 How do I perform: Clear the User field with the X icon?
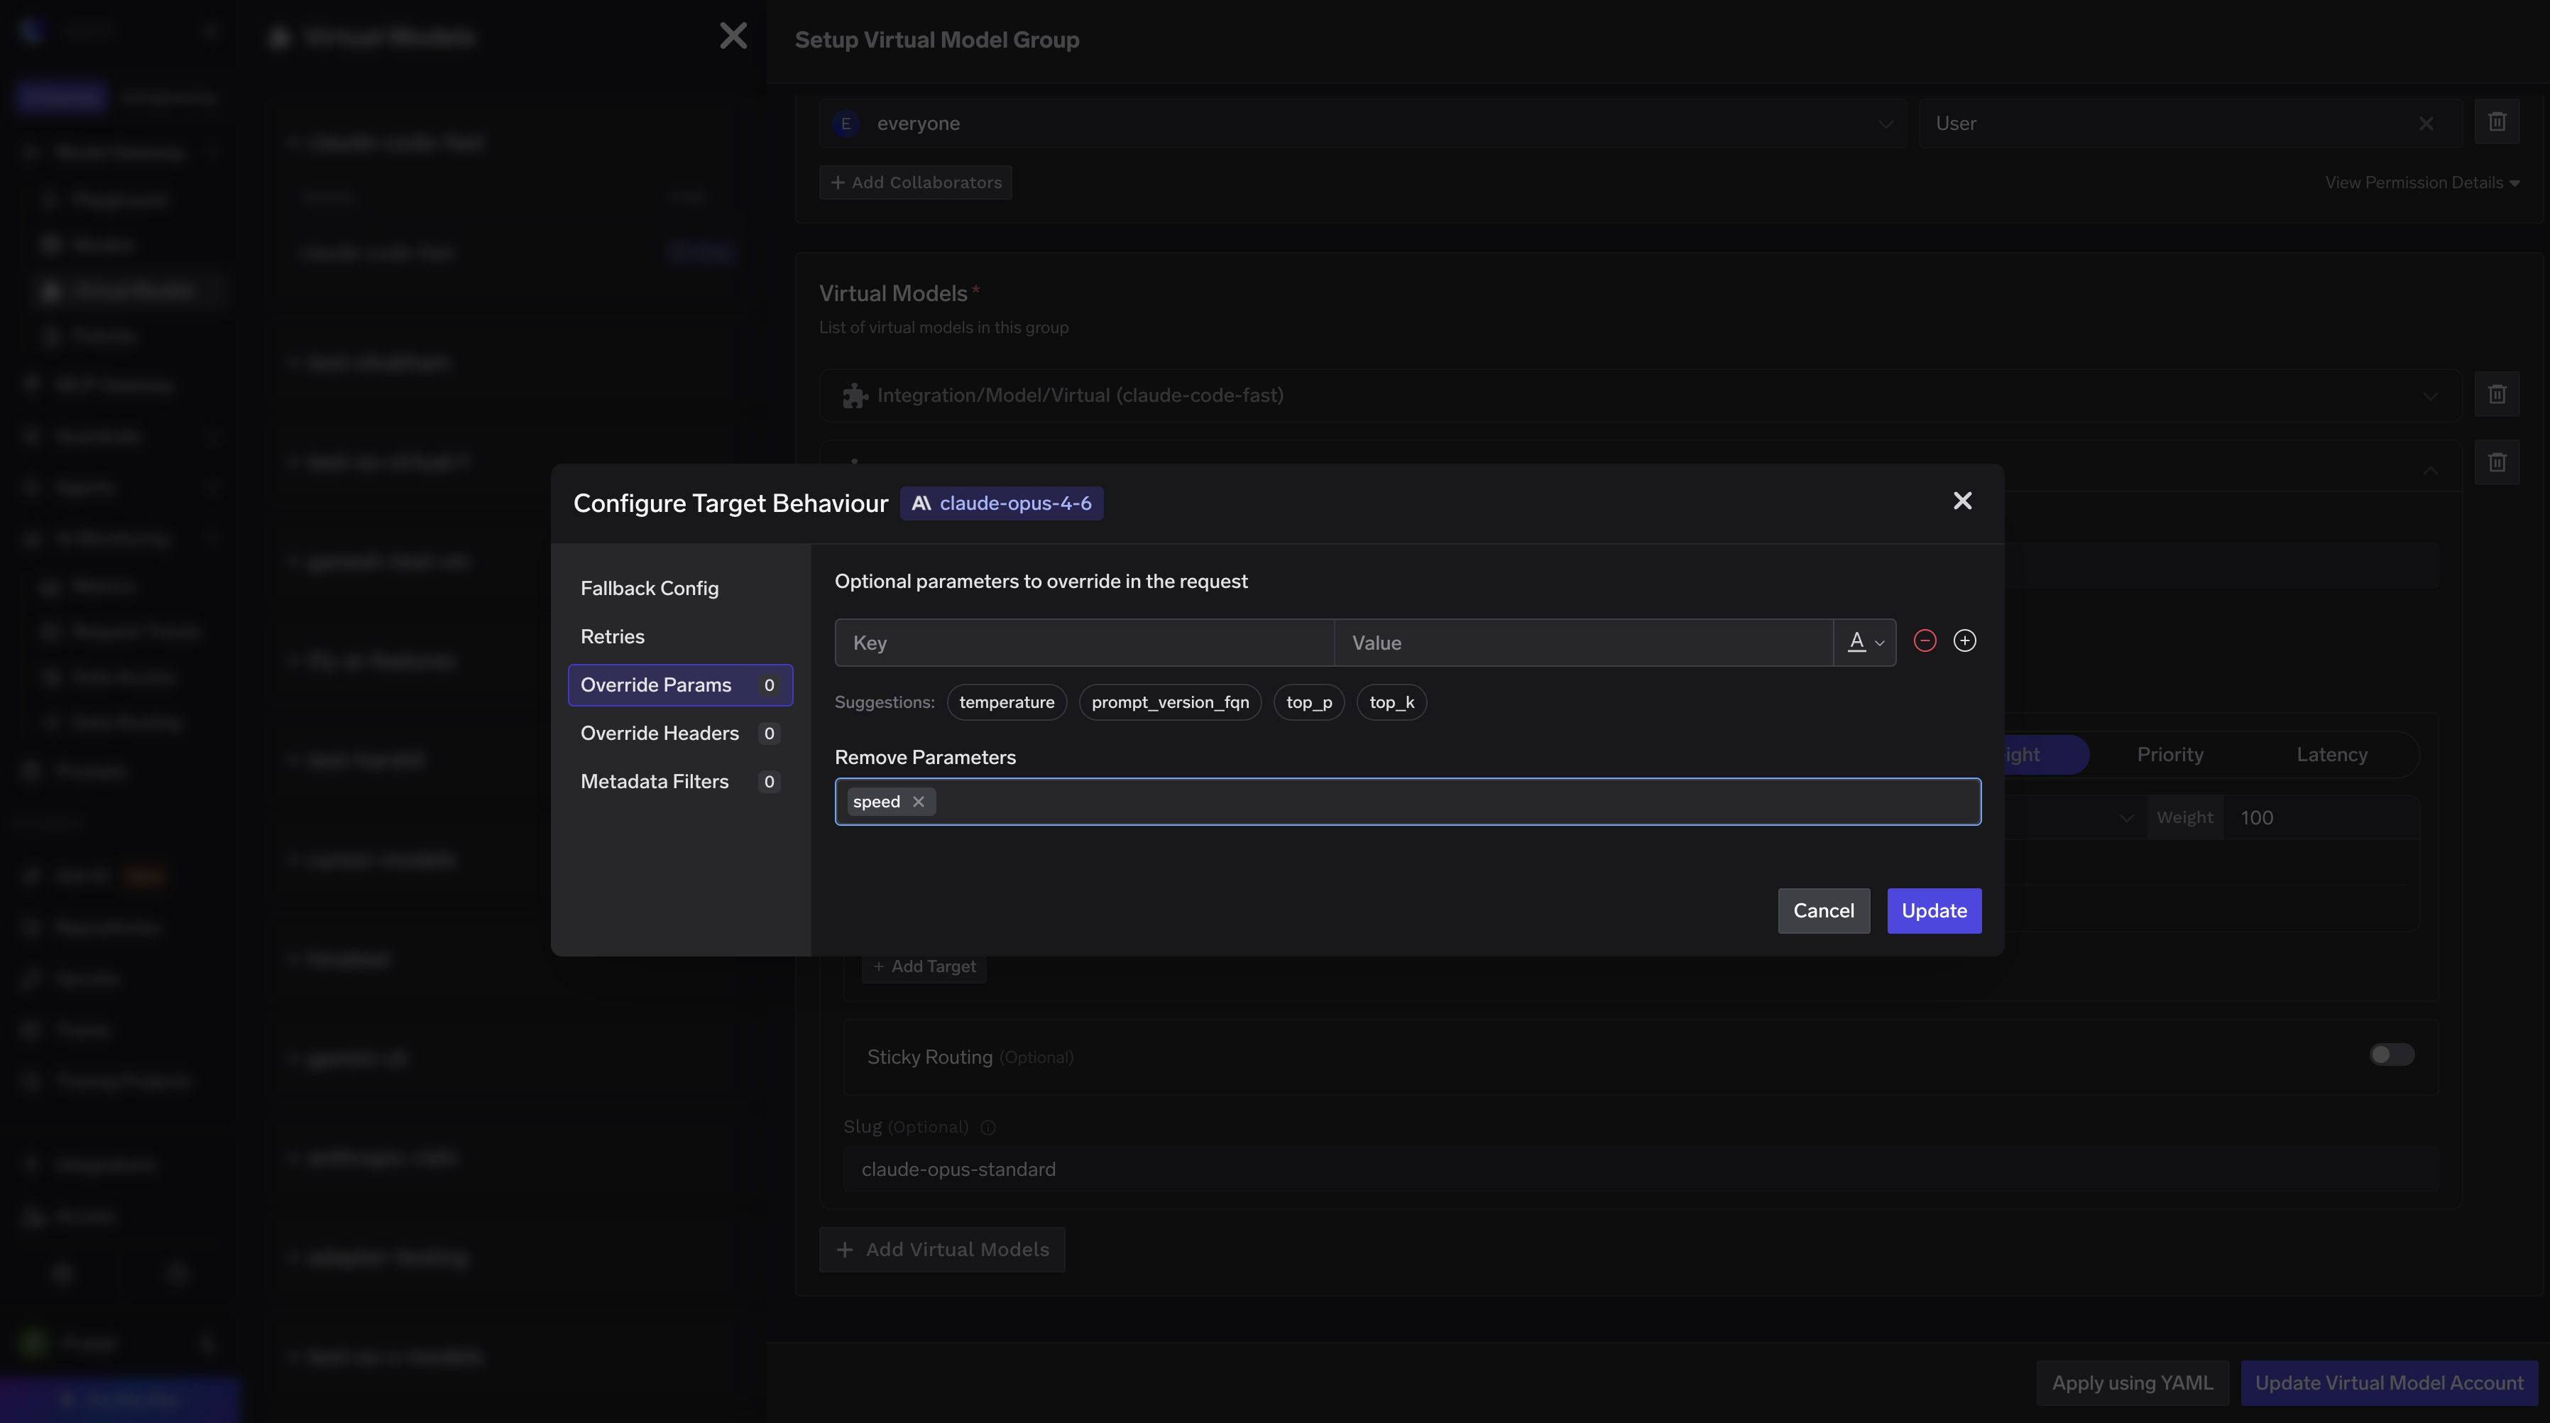[x=2426, y=123]
